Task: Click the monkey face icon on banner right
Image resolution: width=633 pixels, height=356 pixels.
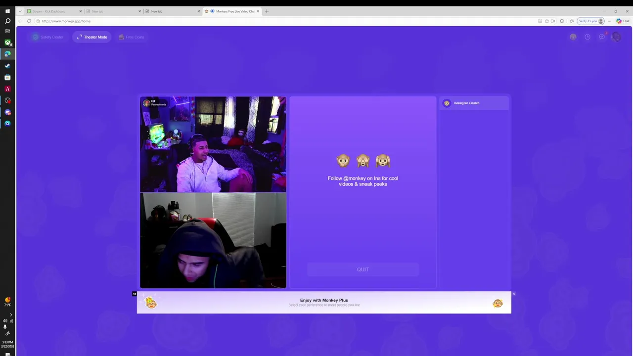Action: 497,304
